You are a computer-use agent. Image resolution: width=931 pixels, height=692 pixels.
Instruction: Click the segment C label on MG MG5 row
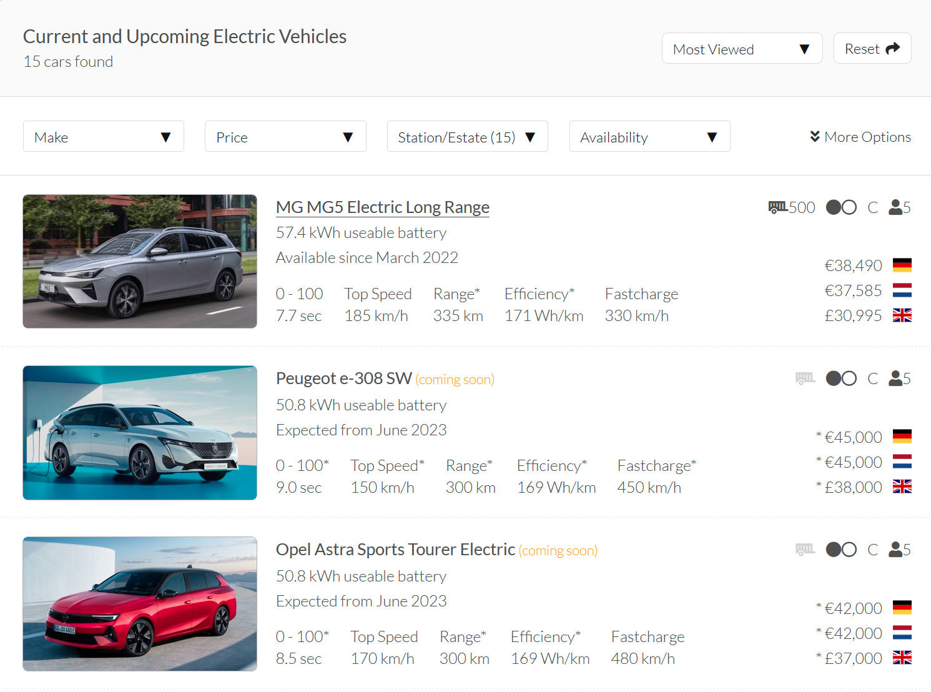coord(872,207)
